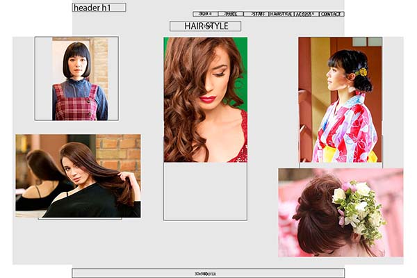Select the curly auburn hair photo

[x=205, y=99]
